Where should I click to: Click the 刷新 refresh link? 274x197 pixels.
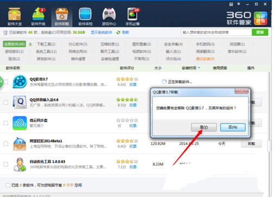click(126, 33)
